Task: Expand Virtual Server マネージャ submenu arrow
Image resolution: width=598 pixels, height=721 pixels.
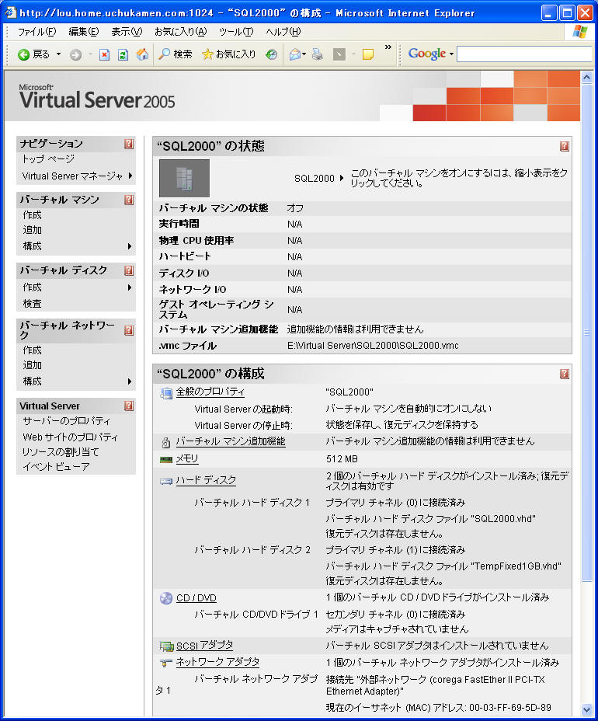Action: [x=130, y=176]
